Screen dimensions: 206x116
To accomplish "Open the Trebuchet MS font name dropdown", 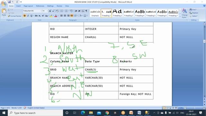I will point(41,11).
